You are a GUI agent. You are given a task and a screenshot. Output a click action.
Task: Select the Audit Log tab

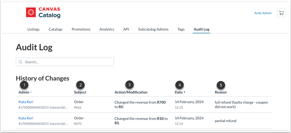coord(201,29)
